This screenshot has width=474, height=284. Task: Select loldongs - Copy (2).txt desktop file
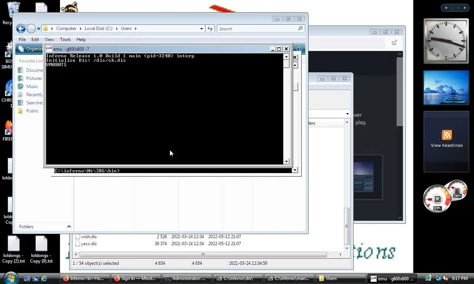pos(13,250)
